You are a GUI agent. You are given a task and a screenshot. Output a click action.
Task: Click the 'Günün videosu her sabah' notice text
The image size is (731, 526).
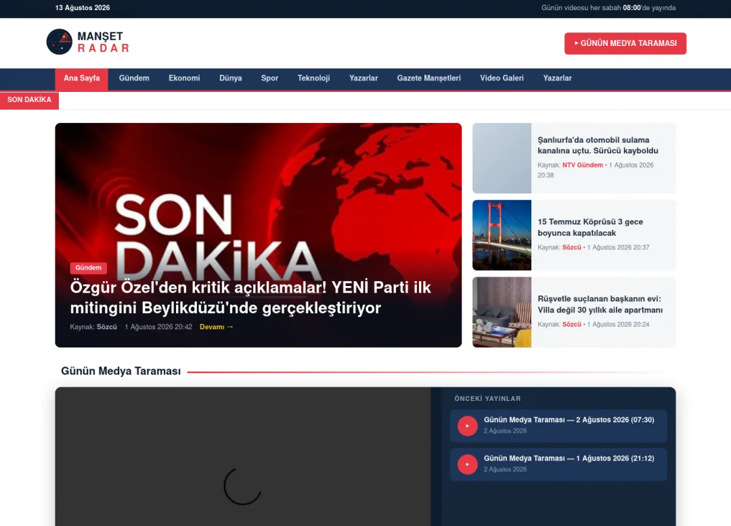click(x=608, y=8)
